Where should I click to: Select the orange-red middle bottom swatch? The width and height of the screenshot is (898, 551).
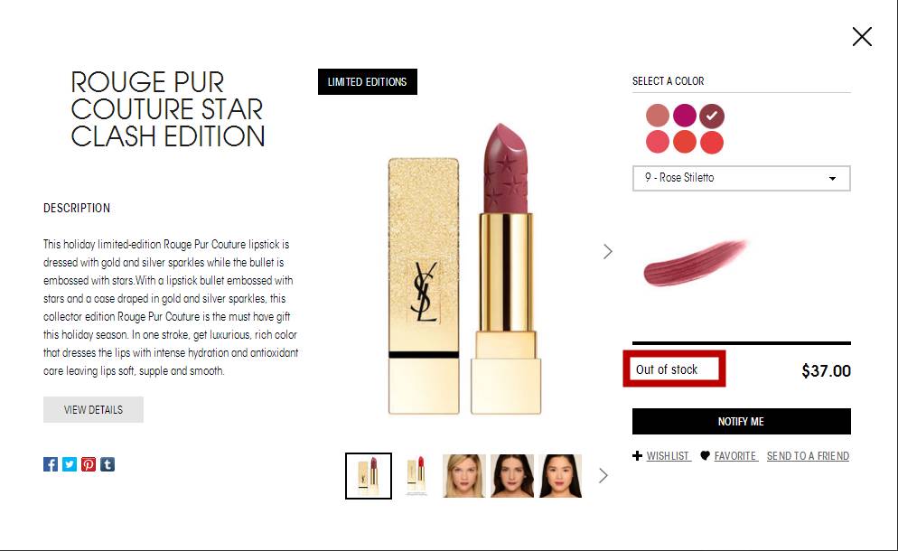pyautogui.click(x=685, y=142)
